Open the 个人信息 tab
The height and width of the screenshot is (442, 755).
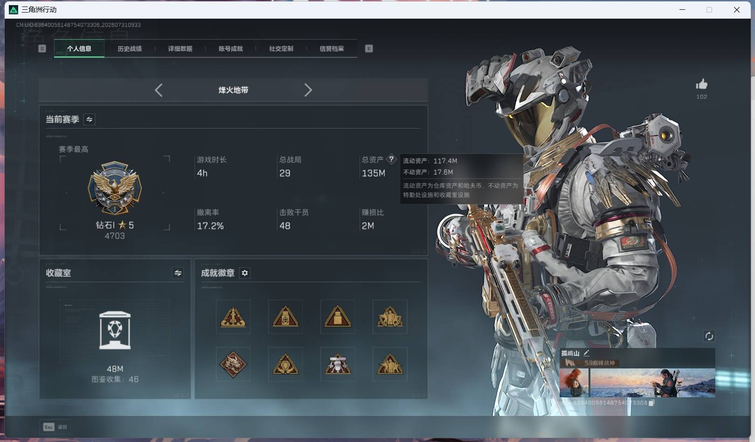tap(79, 48)
